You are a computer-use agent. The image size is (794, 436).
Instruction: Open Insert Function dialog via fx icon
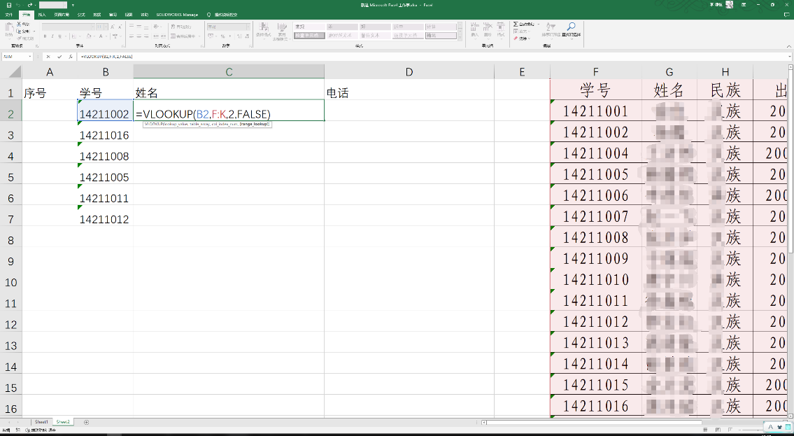click(x=70, y=56)
